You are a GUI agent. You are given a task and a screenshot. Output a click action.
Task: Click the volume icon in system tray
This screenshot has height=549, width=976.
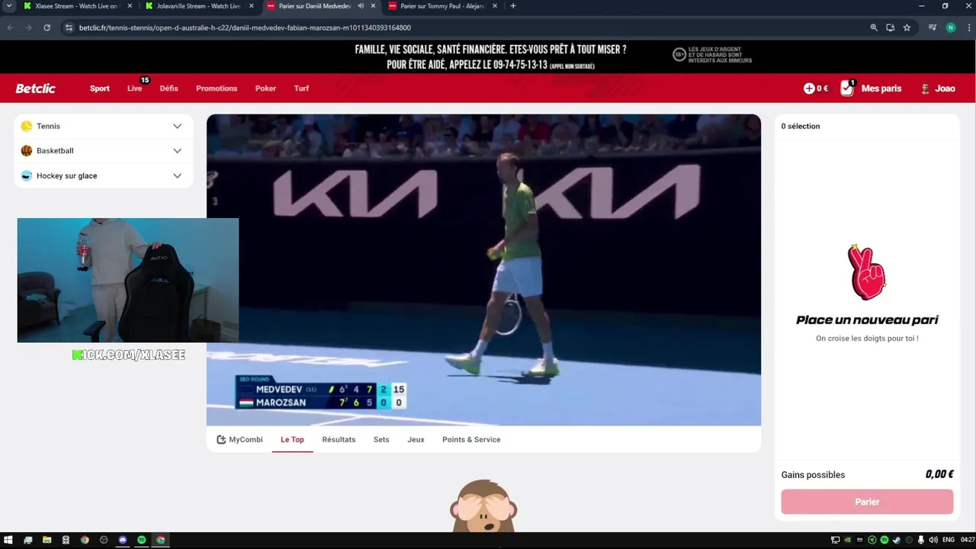click(933, 540)
